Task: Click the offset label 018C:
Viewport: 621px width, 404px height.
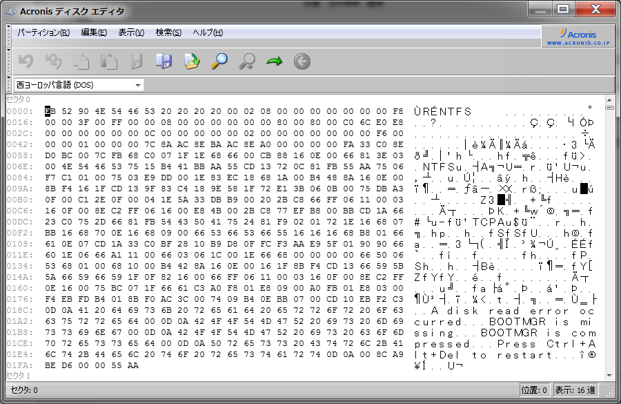Action: pyautogui.click(x=20, y=310)
